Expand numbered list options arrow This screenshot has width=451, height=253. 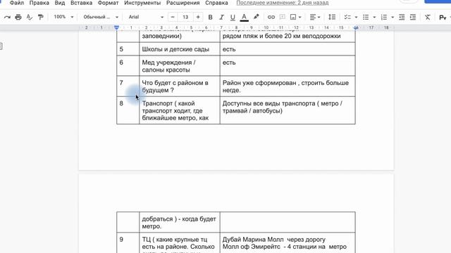click(393, 17)
